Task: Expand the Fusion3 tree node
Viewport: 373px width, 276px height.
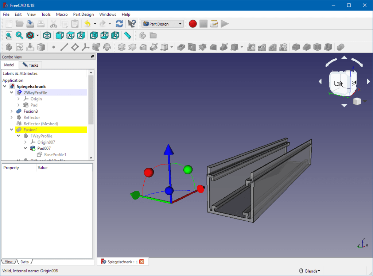Action: (x=12, y=111)
